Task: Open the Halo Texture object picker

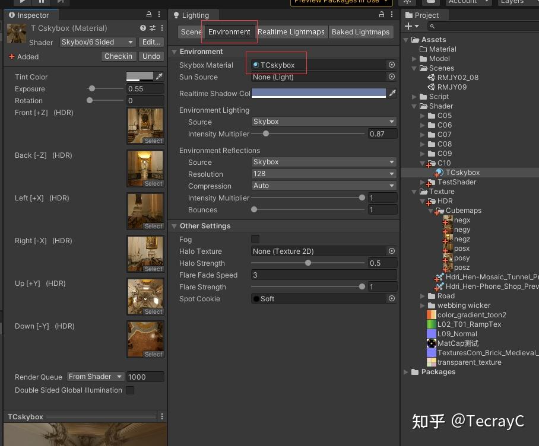Action: pyautogui.click(x=392, y=251)
